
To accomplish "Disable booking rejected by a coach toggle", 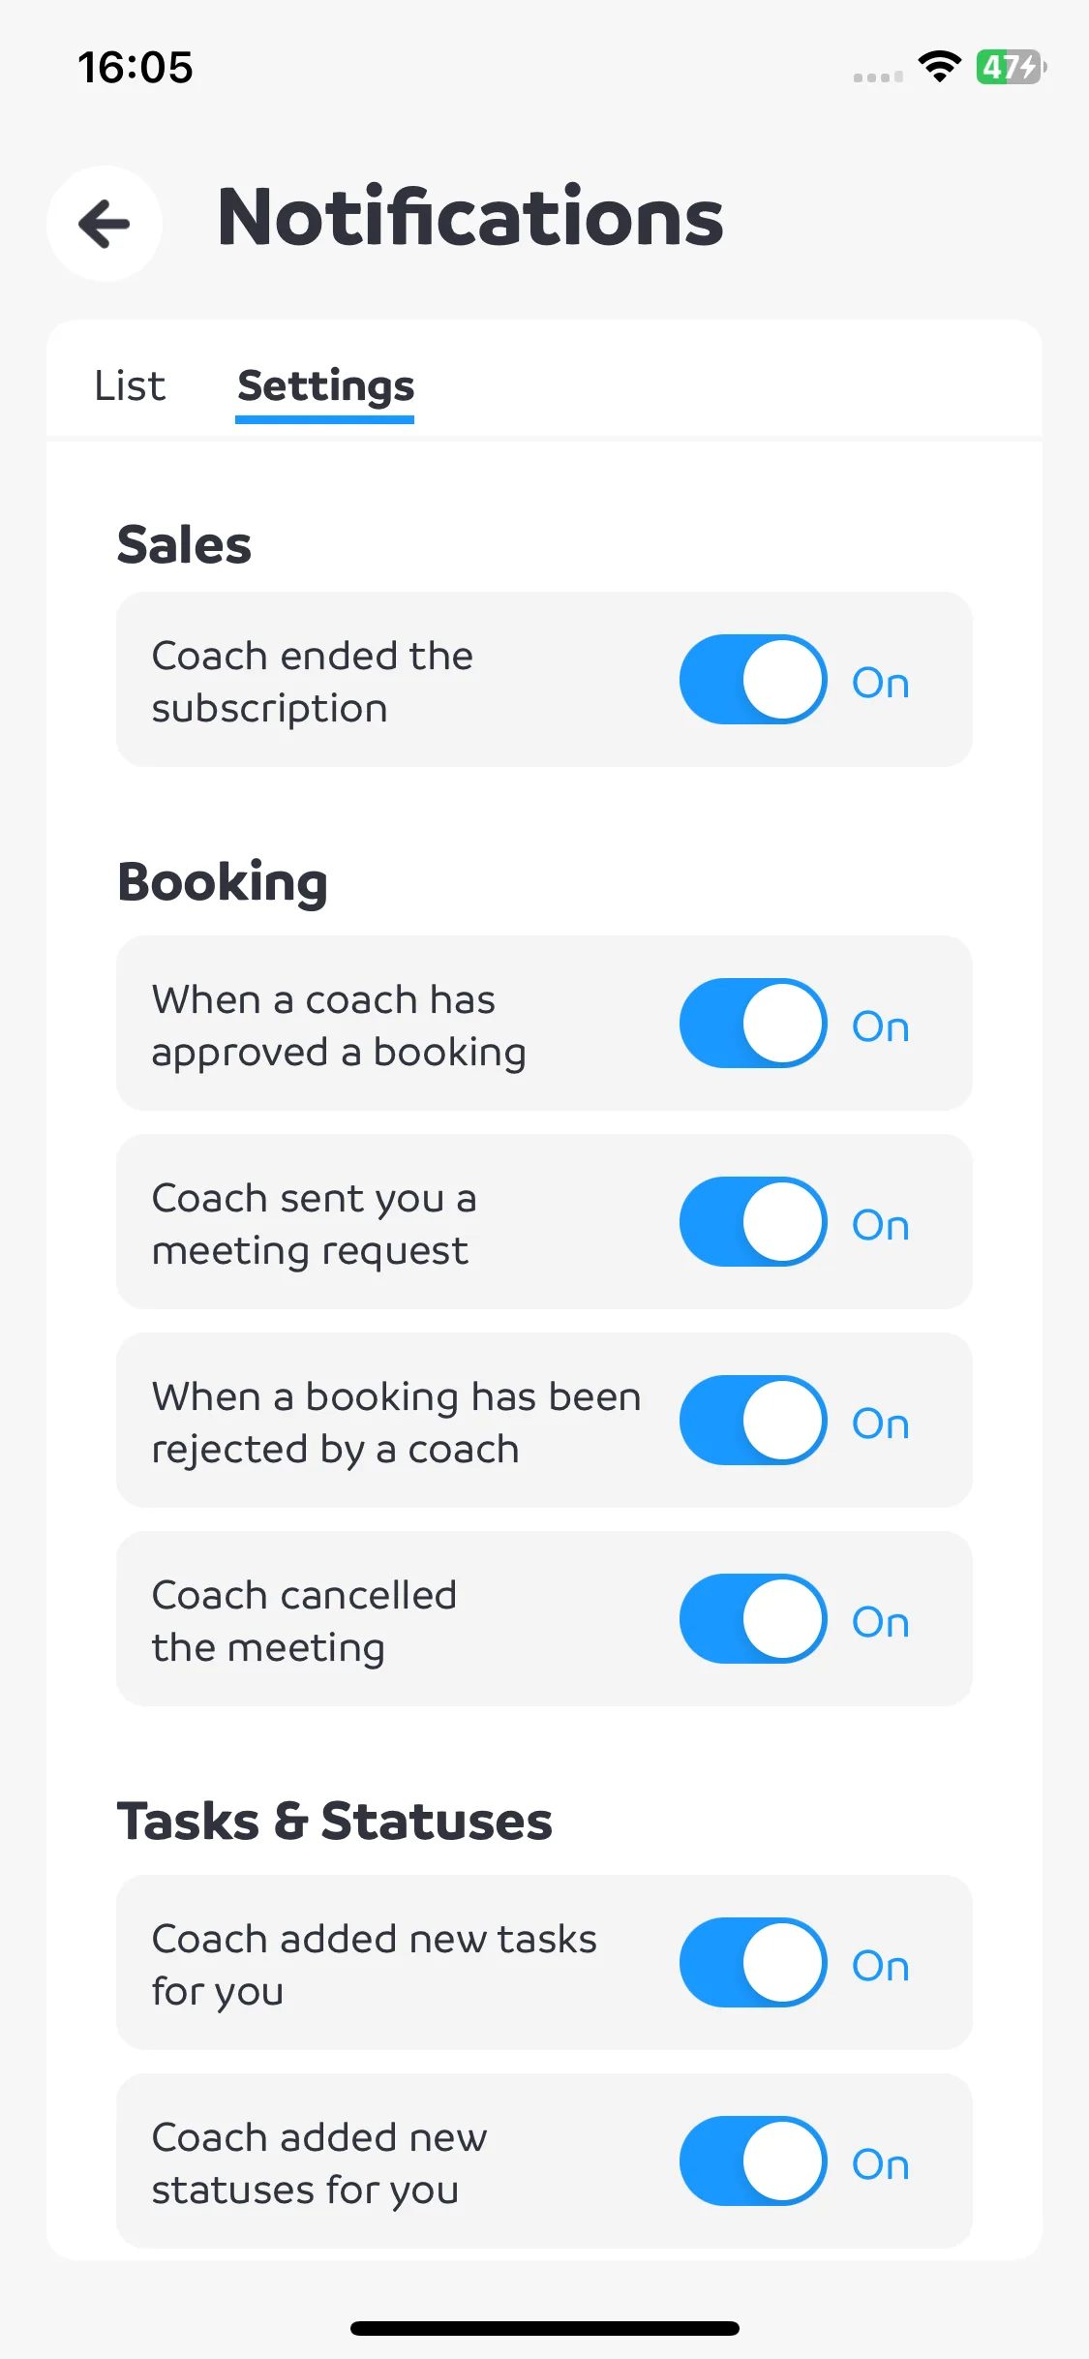I will coord(753,1420).
